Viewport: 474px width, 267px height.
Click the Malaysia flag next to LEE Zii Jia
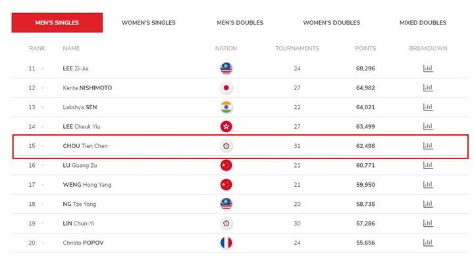[x=226, y=68]
